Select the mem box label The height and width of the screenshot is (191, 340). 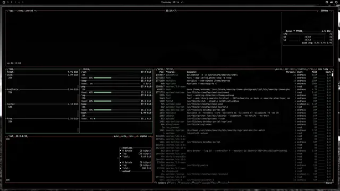(x=11, y=69)
